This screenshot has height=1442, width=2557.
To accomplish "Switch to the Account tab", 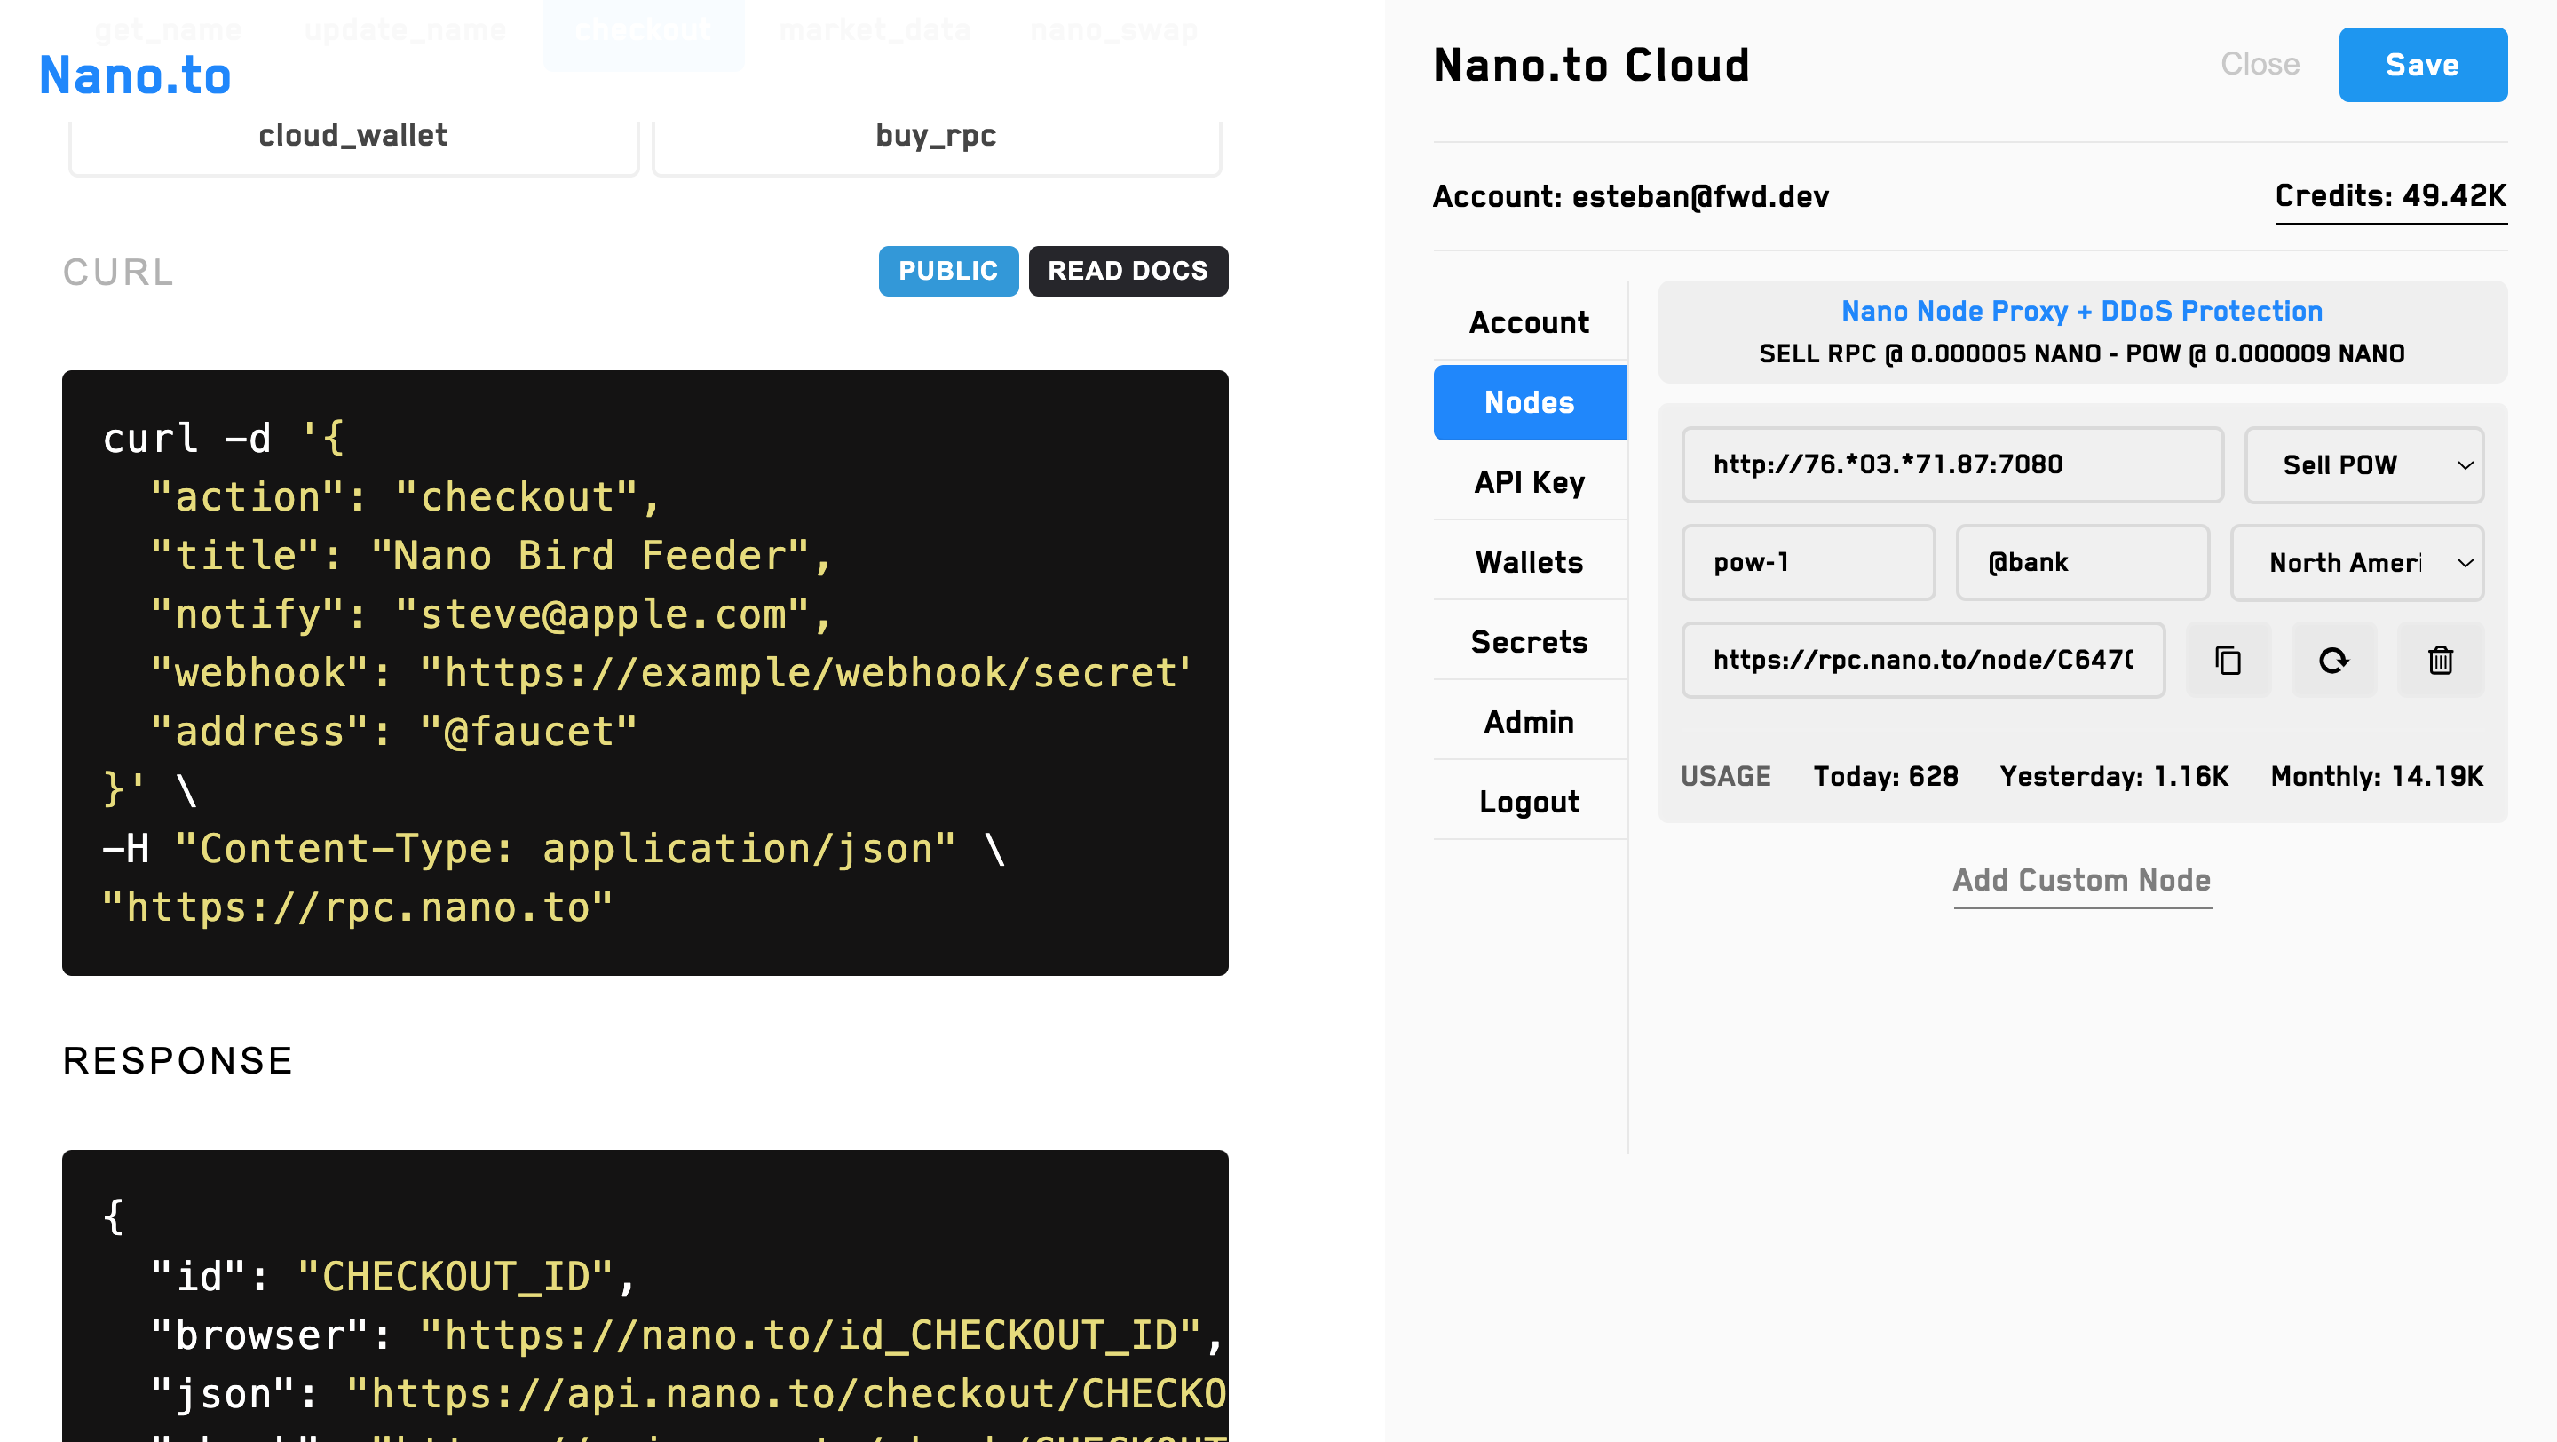I will [1529, 322].
